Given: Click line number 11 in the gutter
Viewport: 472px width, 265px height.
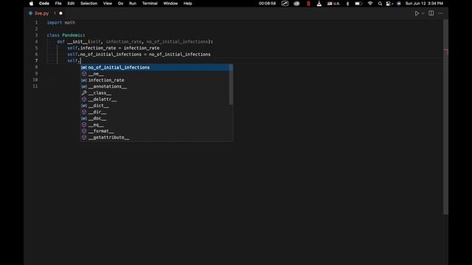Looking at the screenshot, I should pos(35,86).
